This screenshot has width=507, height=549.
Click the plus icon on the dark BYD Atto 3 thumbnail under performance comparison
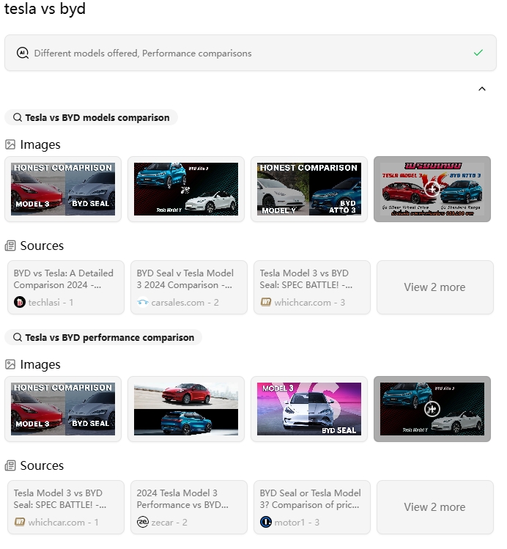[x=432, y=409]
